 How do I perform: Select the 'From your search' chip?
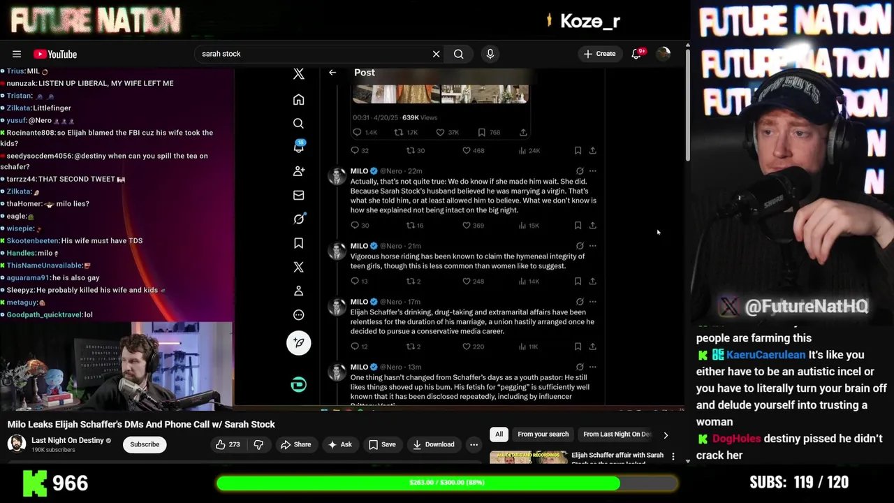(543, 435)
